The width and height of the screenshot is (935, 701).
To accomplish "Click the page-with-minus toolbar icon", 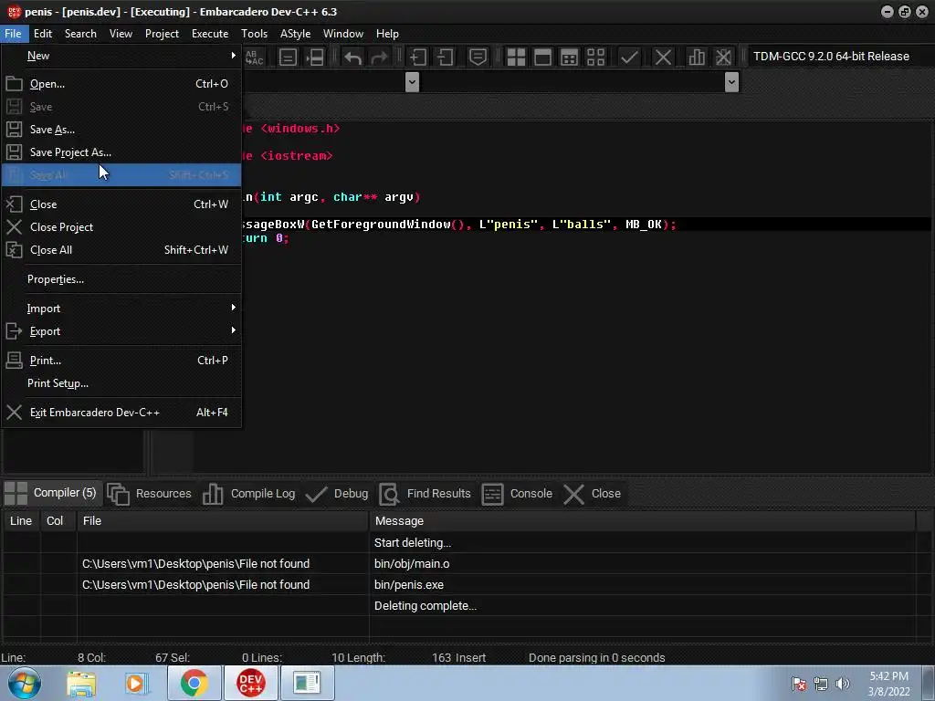I will click(445, 58).
